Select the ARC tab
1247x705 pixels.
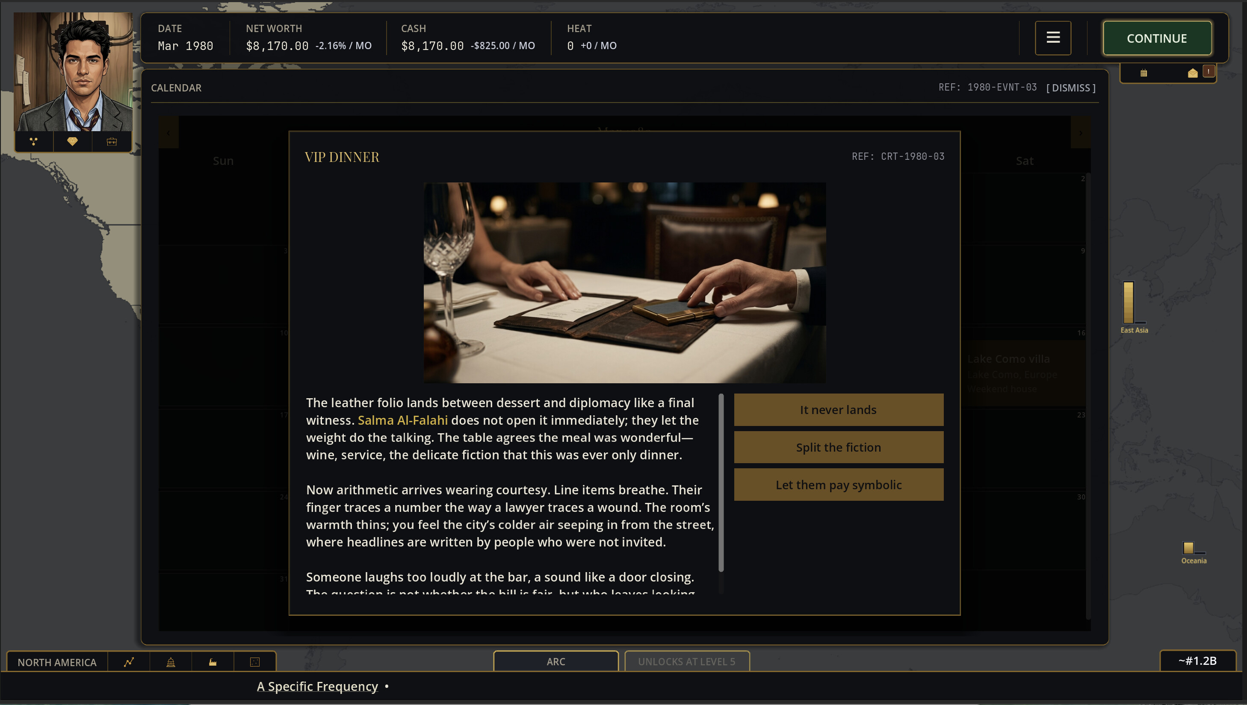pos(556,661)
